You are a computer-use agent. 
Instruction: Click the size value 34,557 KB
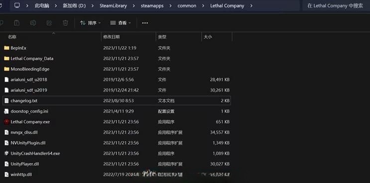click(220, 132)
